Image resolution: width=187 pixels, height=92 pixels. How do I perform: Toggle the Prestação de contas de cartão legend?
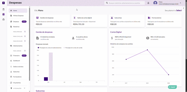(x=73, y=48)
